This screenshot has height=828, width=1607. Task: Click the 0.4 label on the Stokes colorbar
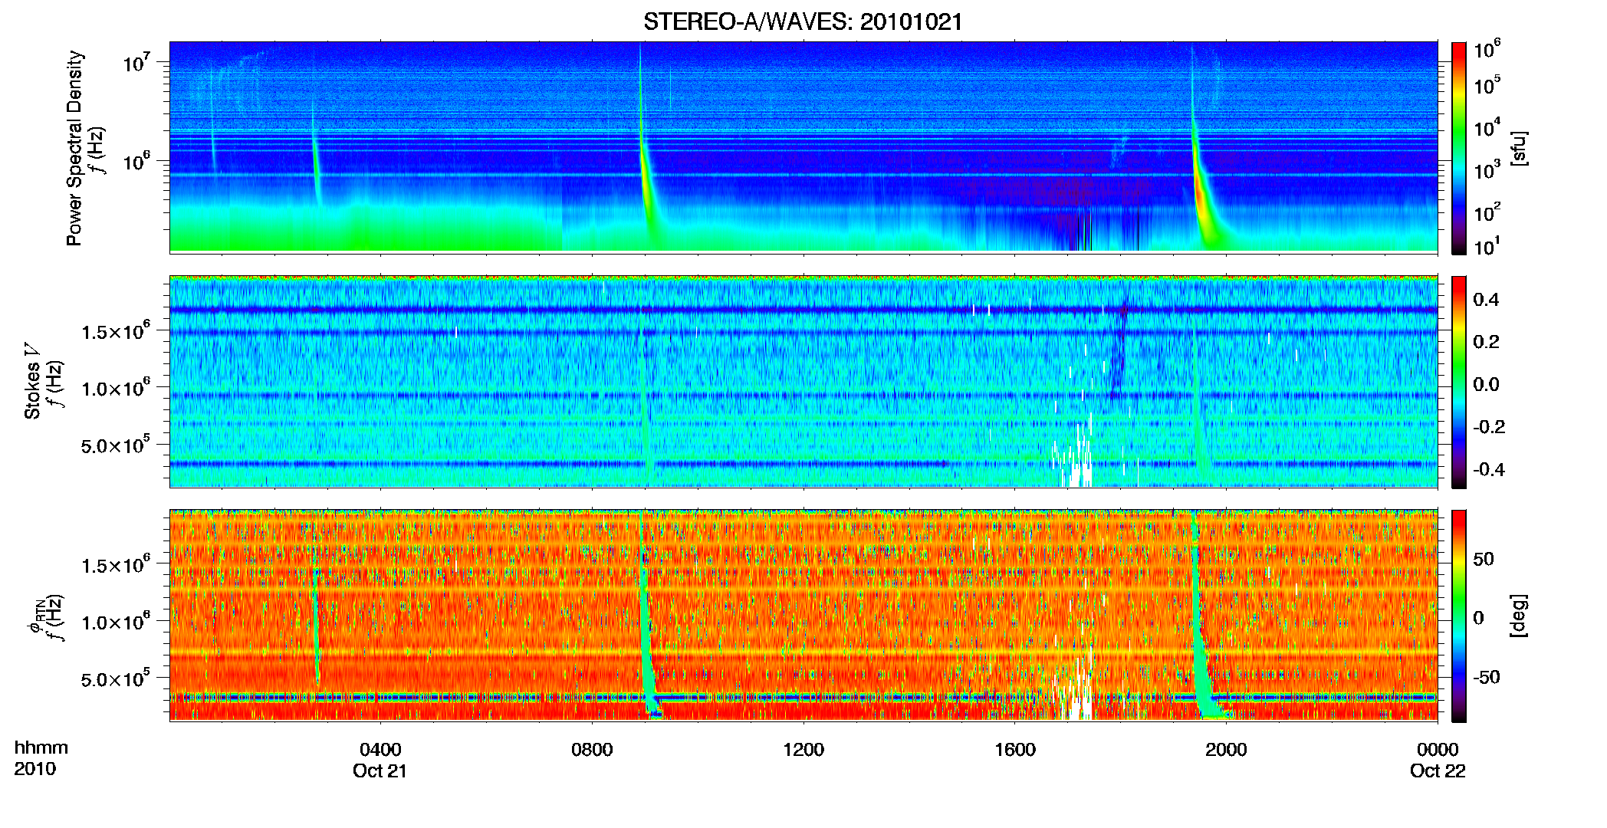pos(1486,300)
